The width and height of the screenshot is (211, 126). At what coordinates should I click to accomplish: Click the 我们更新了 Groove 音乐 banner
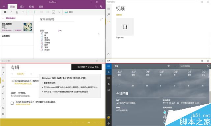pos(86,67)
